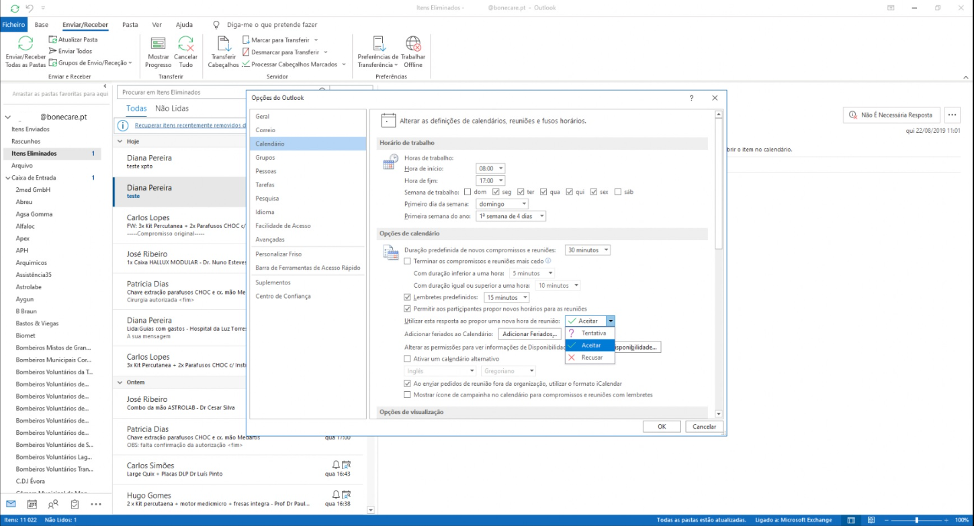Click sync icon in title bar
Screen dimensions: 974x526
(x=15, y=8)
